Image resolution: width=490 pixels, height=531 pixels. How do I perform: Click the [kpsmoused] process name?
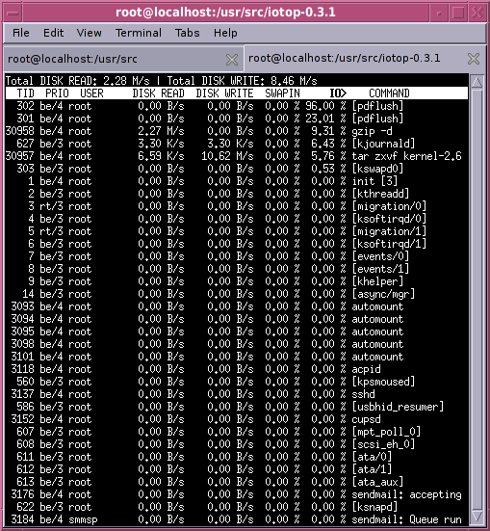(383, 382)
